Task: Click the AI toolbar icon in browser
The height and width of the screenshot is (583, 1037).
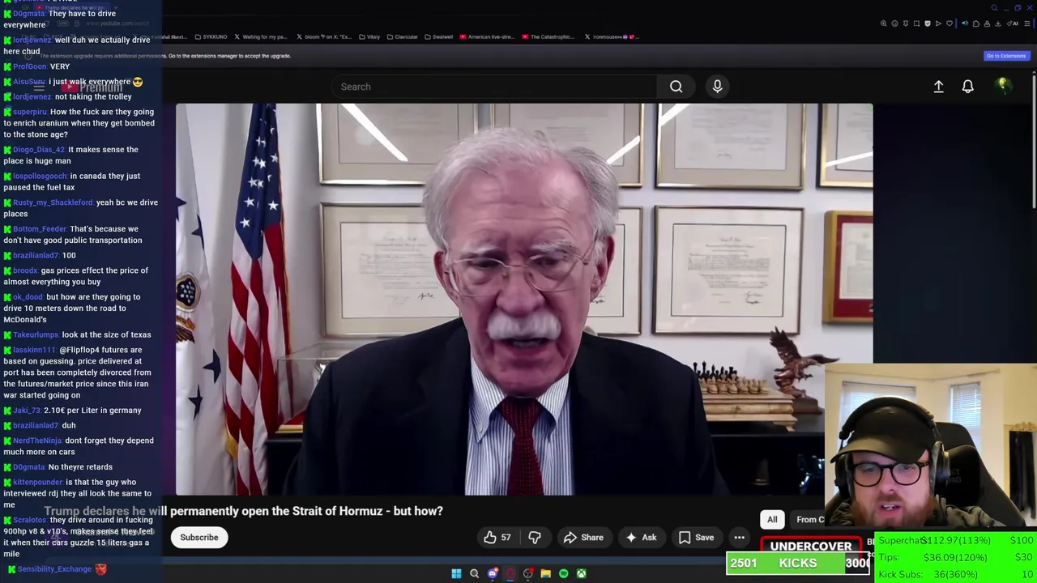Action: (1013, 23)
